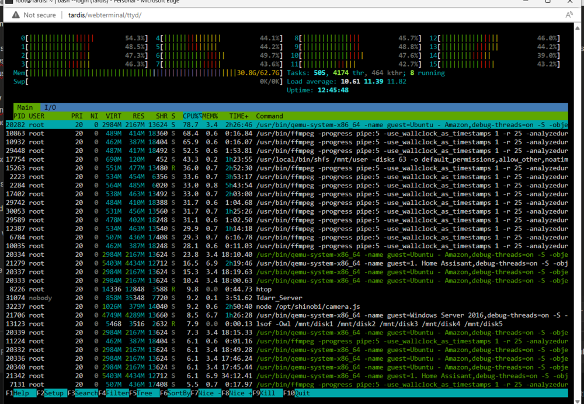Select process row PID 2284

click(287, 186)
